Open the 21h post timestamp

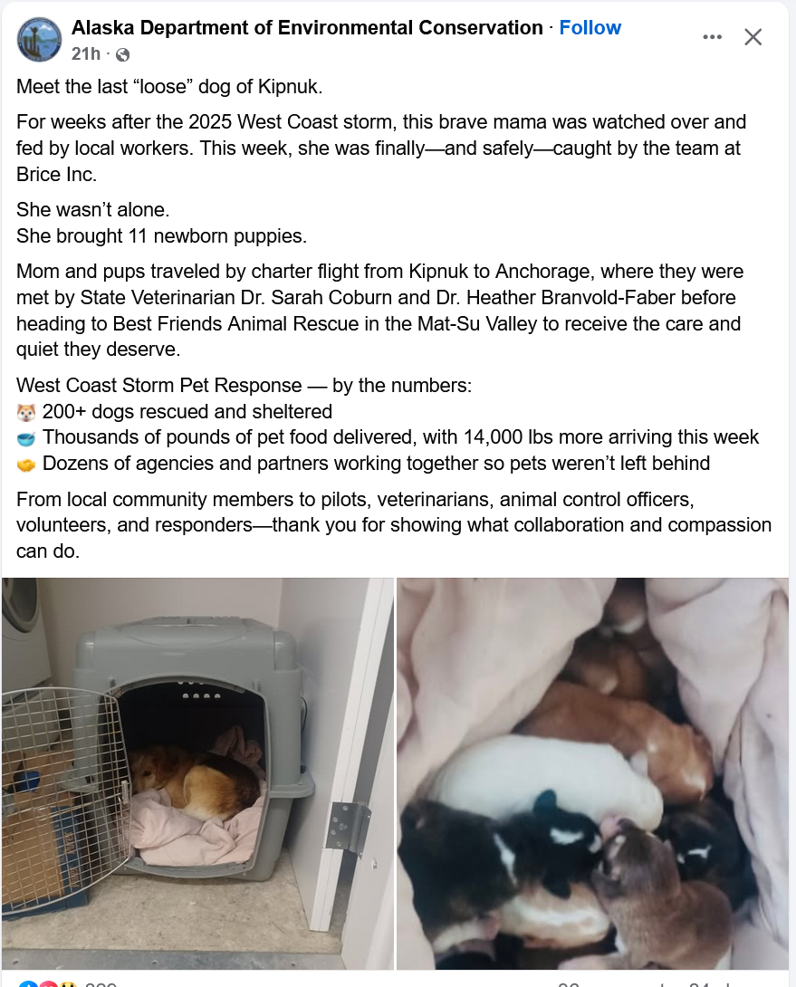pyautogui.click(x=86, y=54)
